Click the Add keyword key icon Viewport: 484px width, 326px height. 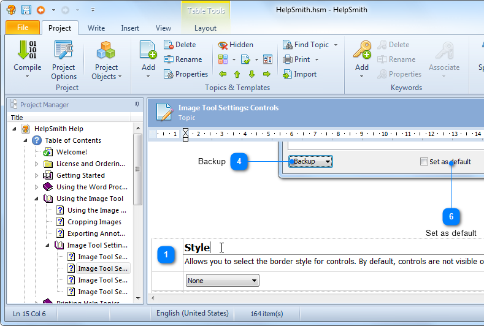coord(362,51)
